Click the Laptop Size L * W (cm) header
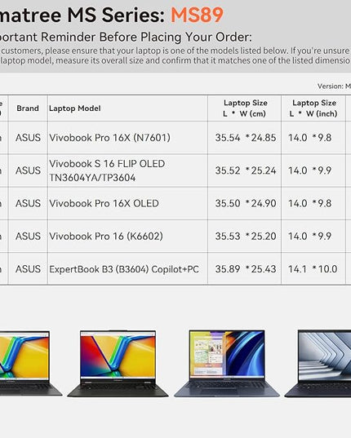 pyautogui.click(x=245, y=108)
